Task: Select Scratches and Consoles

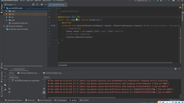Action: coord(17,29)
